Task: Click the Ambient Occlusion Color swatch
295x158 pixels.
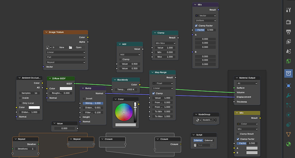Action: (x=34, y=107)
